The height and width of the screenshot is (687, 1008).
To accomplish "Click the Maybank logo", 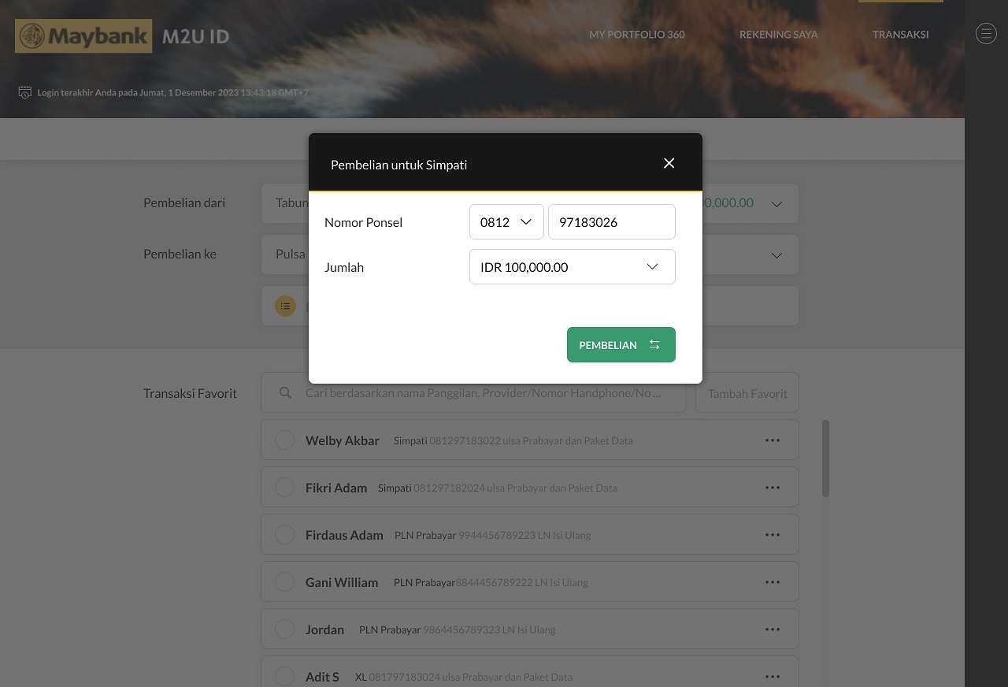I will click(83, 36).
